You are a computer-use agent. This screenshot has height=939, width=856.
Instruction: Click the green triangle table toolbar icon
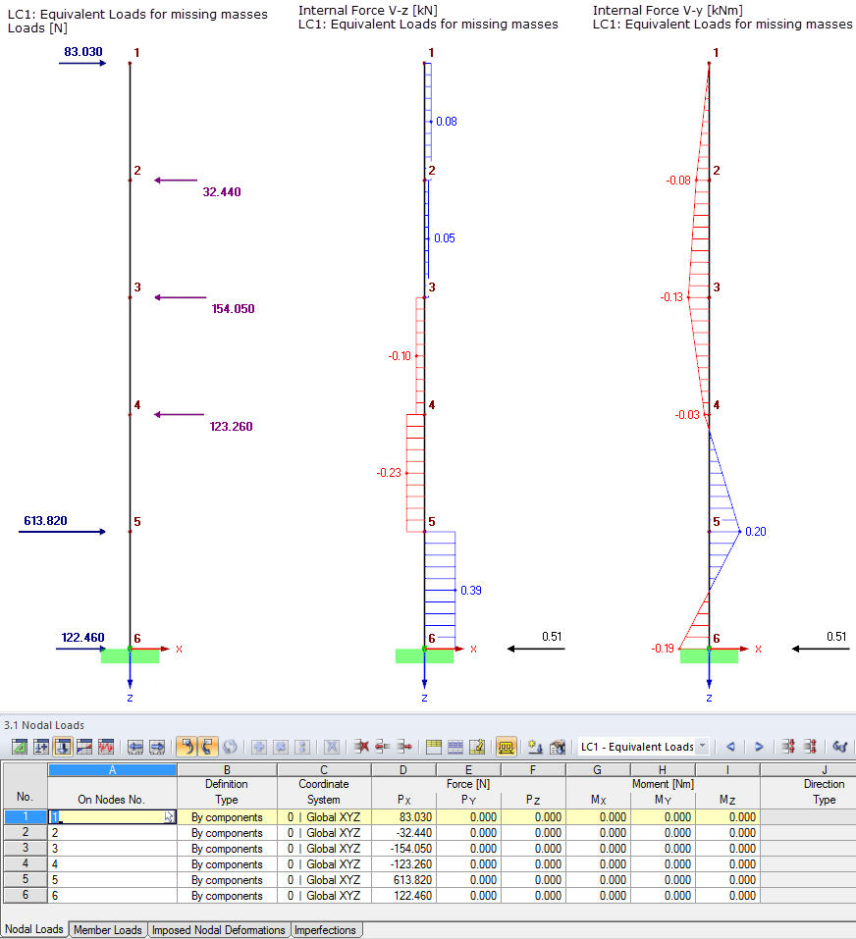click(x=20, y=747)
